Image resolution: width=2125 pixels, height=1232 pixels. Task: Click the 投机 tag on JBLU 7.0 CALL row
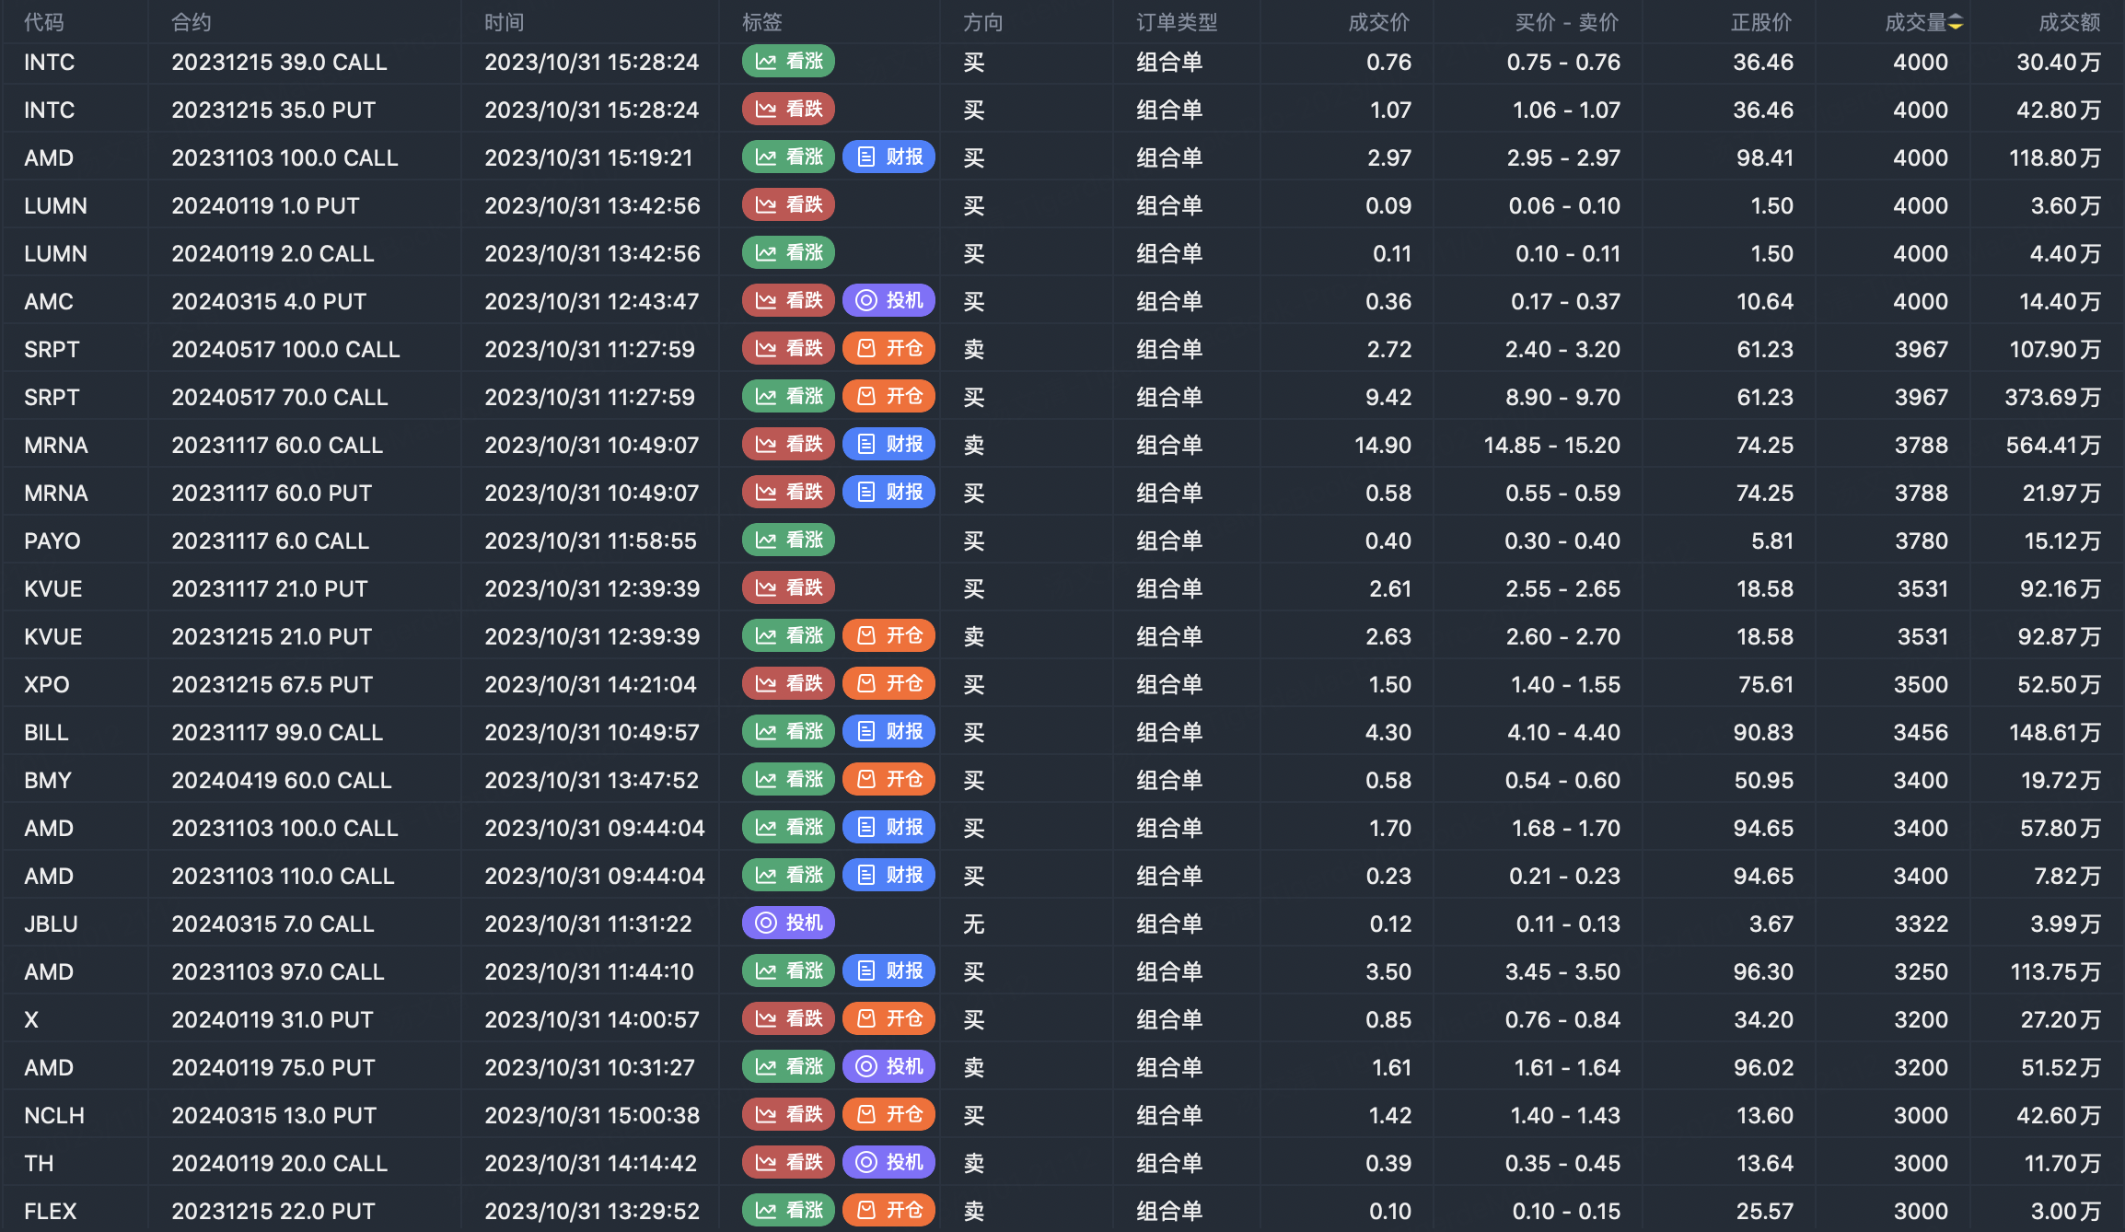[x=788, y=924]
